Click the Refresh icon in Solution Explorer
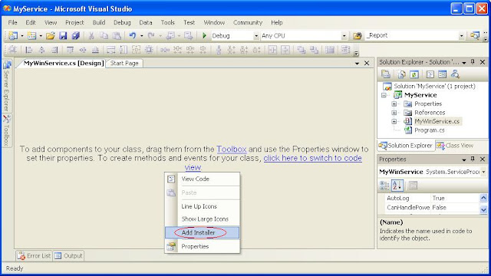The width and height of the screenshot is (491, 276). pos(414,74)
